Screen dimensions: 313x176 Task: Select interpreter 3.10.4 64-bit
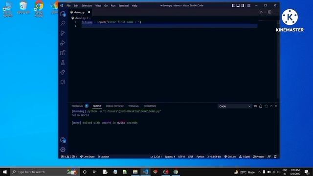214,156
